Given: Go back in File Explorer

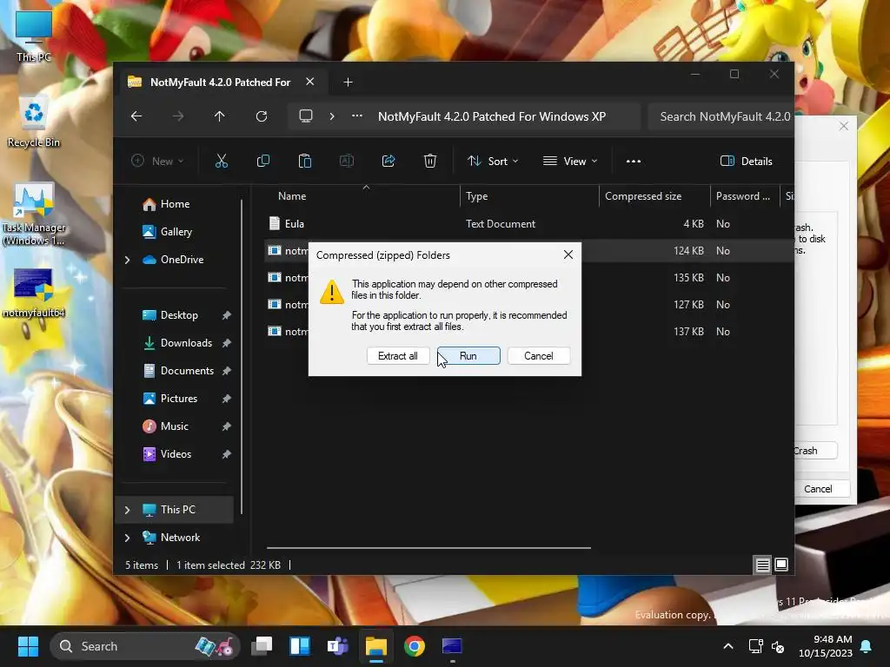Looking at the screenshot, I should point(136,116).
